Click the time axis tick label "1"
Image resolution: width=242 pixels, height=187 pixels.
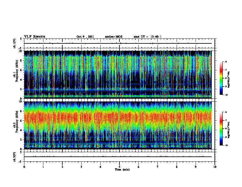point(43,167)
